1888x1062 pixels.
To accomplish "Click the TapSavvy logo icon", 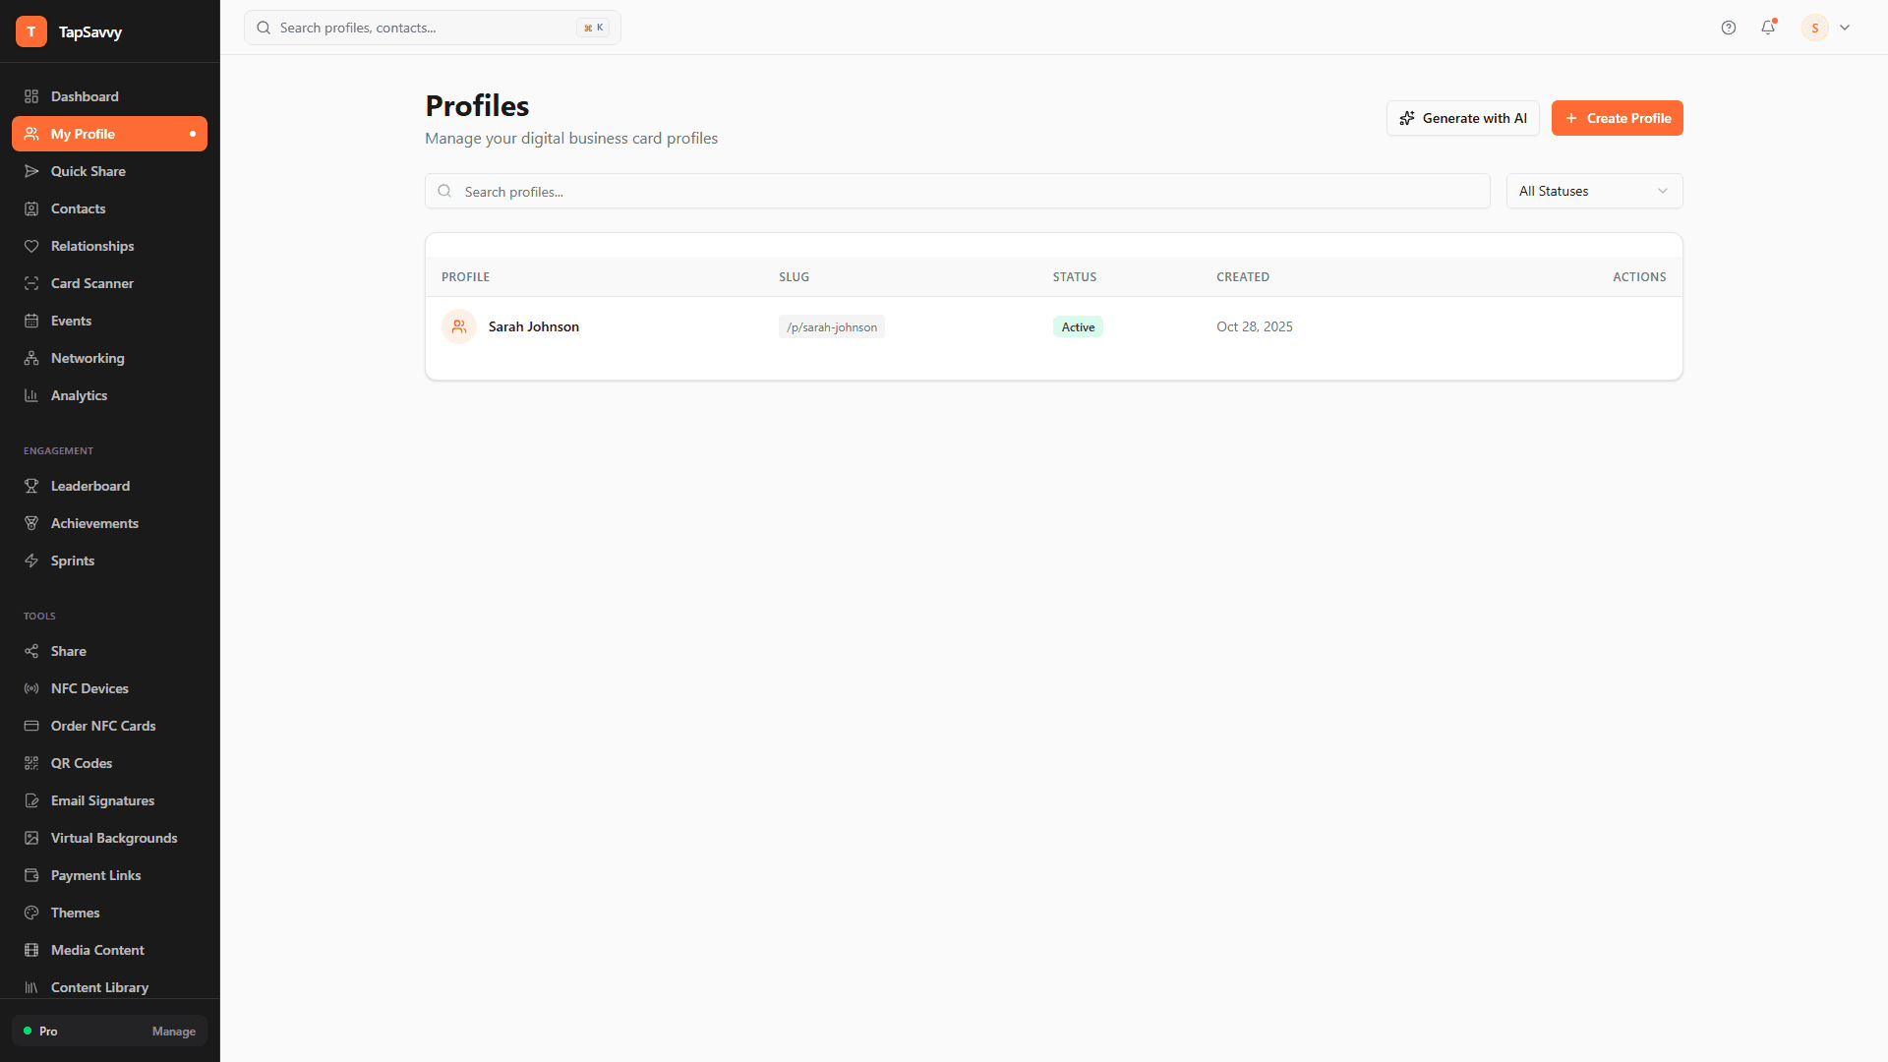I will point(31,31).
